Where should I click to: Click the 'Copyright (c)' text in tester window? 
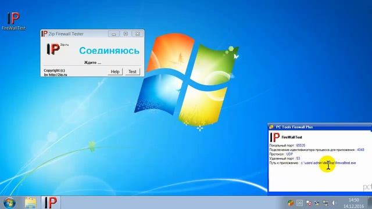point(54,70)
